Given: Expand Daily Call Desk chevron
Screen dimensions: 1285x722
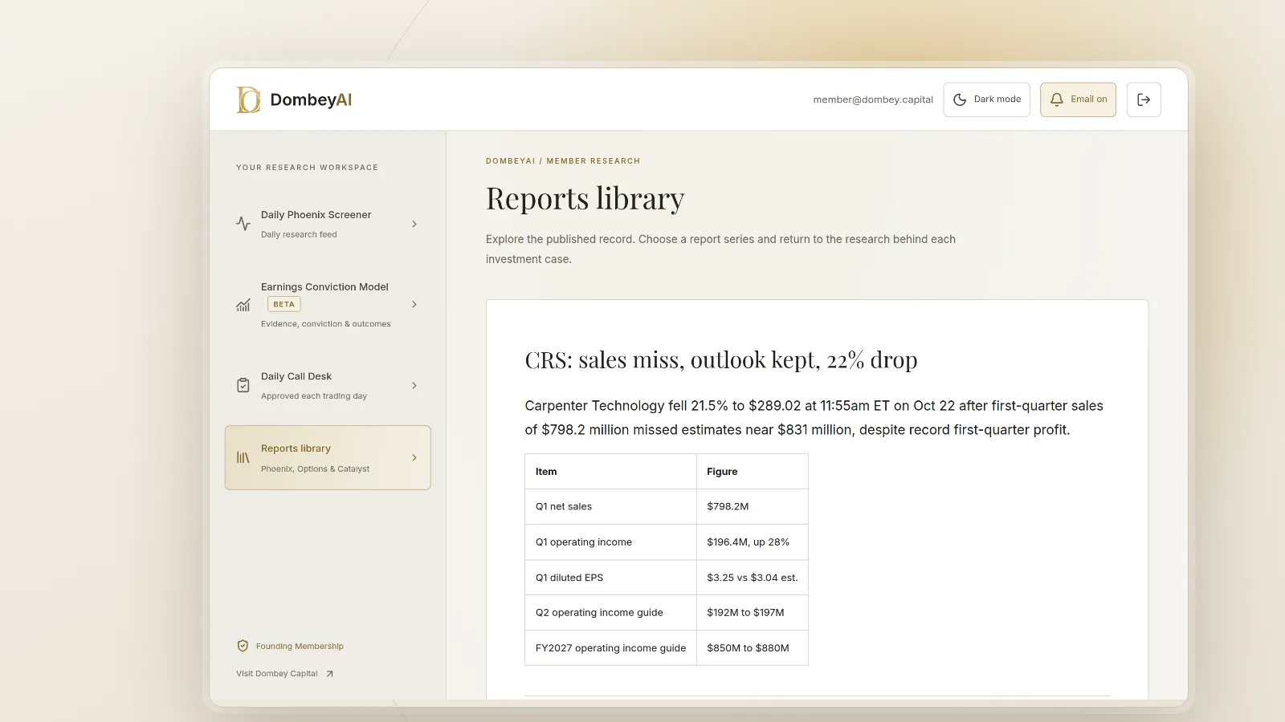Looking at the screenshot, I should (x=414, y=385).
